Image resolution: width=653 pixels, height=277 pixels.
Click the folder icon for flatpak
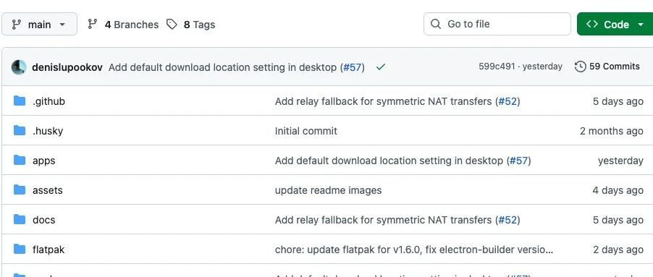(x=19, y=249)
